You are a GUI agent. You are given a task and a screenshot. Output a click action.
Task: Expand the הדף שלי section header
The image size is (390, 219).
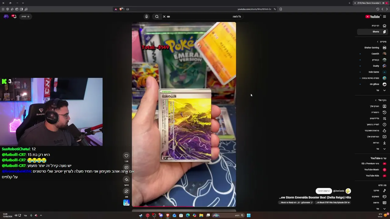point(381,100)
